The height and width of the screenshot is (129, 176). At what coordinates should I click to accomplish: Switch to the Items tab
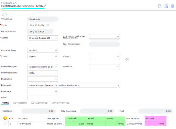[5, 103]
